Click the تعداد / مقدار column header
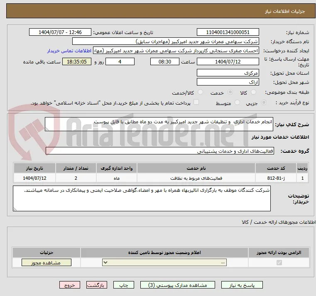This screenshot has height=296, width=316. click(76, 168)
